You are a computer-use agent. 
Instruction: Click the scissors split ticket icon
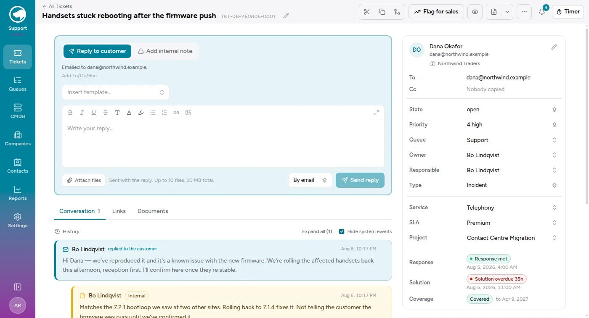pyautogui.click(x=367, y=12)
